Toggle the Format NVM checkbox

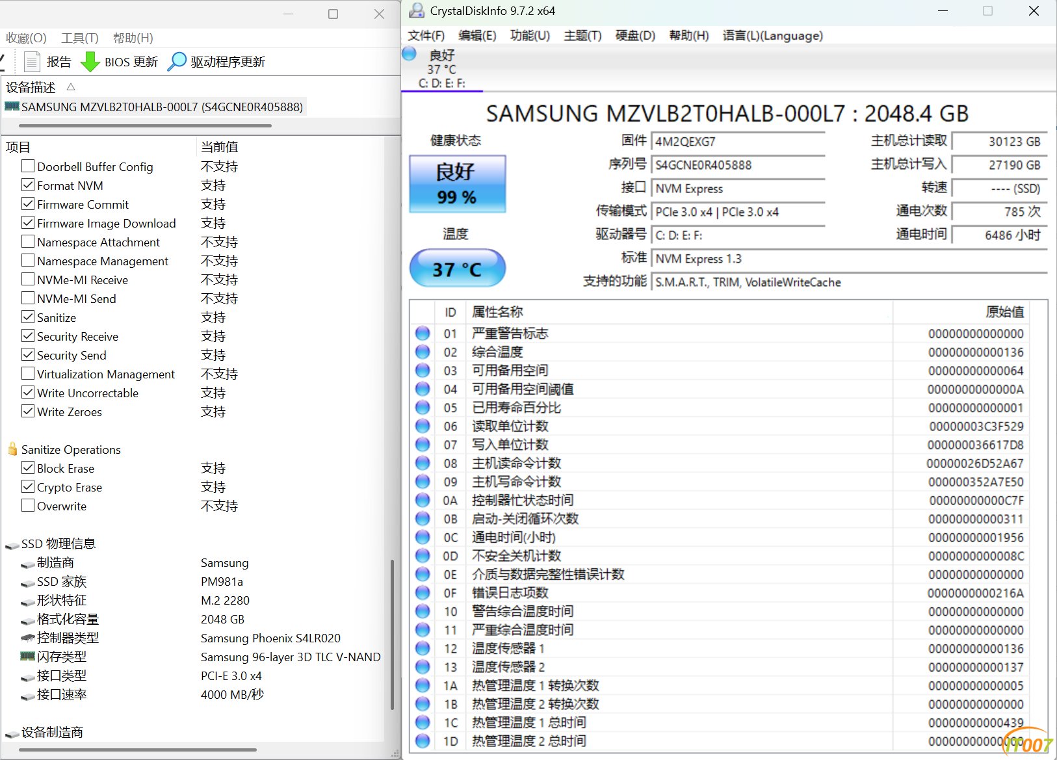point(28,185)
